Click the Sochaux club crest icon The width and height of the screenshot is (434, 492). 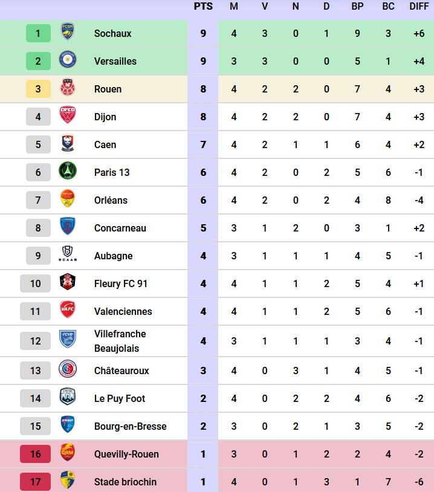point(67,33)
